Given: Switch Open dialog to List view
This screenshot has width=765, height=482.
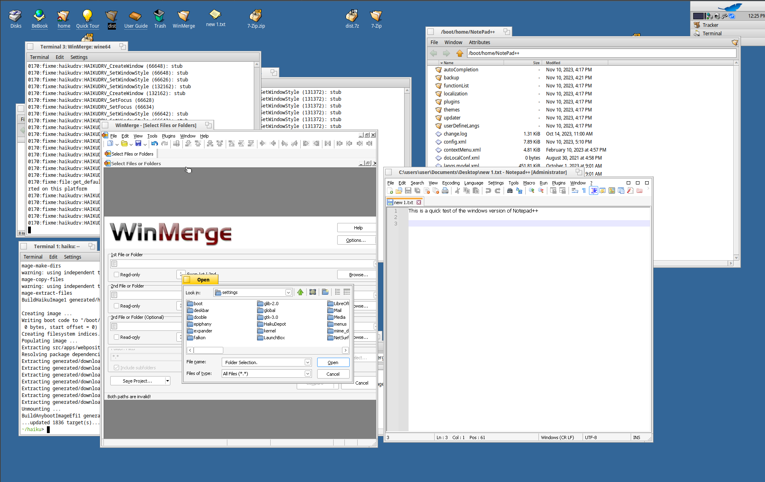Looking at the screenshot, I should pyautogui.click(x=338, y=292).
